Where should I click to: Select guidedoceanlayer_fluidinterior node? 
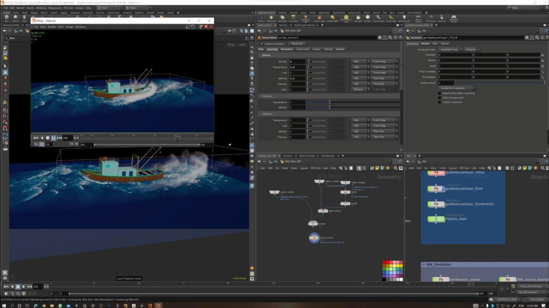click(x=436, y=204)
